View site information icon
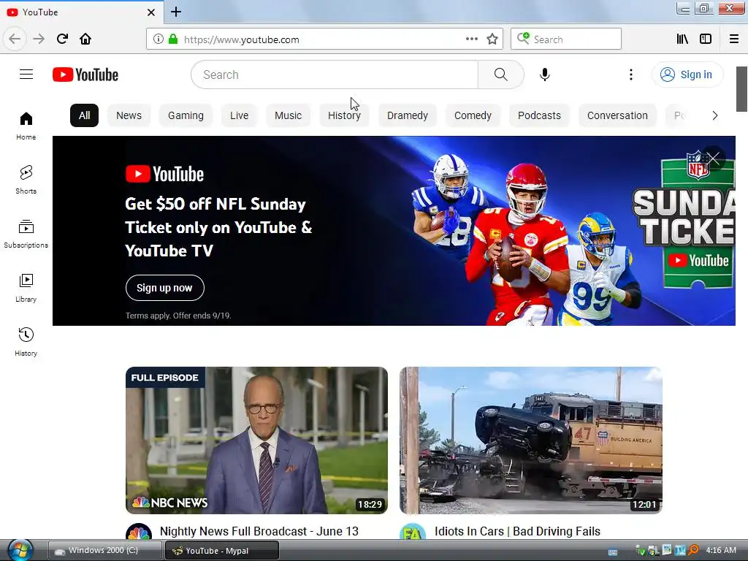The height and width of the screenshot is (561, 748). (x=158, y=39)
